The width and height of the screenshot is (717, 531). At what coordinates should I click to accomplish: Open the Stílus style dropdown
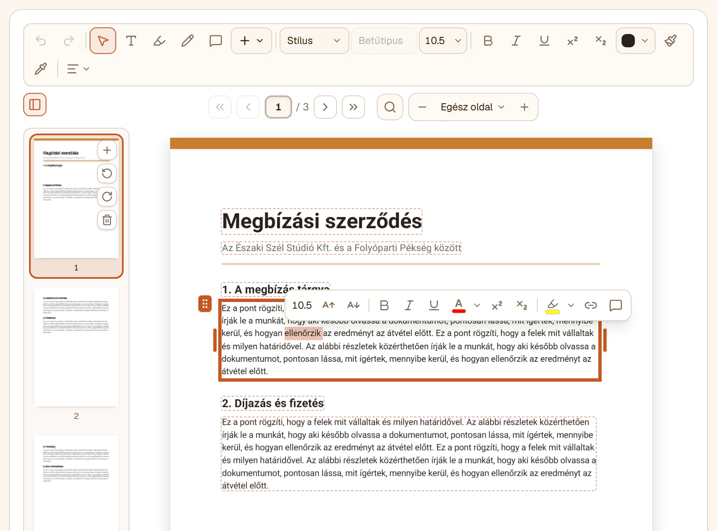pos(314,41)
